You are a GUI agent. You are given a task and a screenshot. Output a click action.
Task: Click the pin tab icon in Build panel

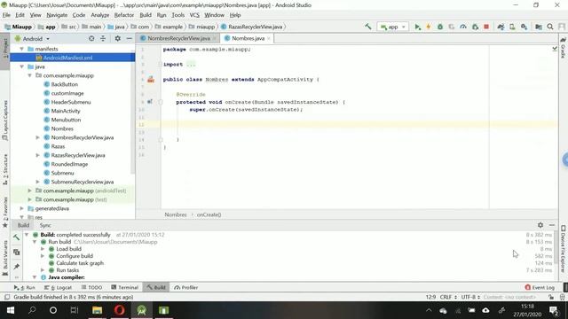pos(16,267)
